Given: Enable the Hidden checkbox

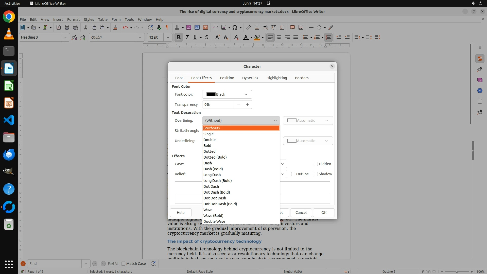Looking at the screenshot, I should pos(316,164).
